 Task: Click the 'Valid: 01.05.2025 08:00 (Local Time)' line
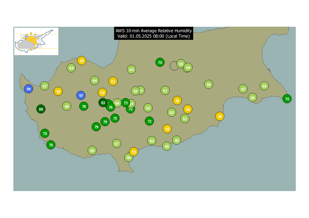pyautogui.click(x=154, y=36)
